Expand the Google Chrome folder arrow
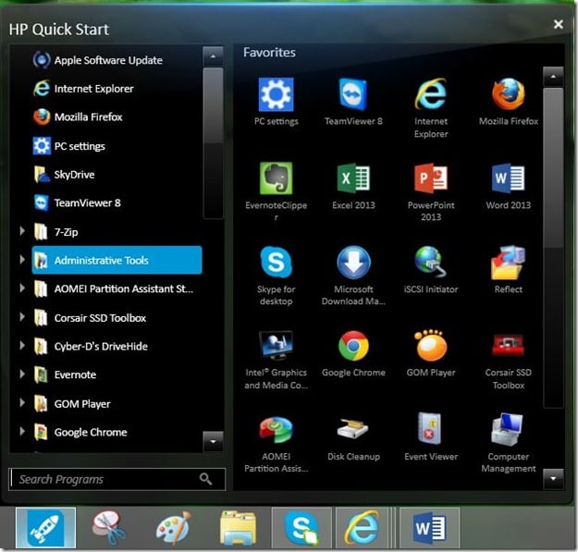This screenshot has width=578, height=552. [22, 431]
